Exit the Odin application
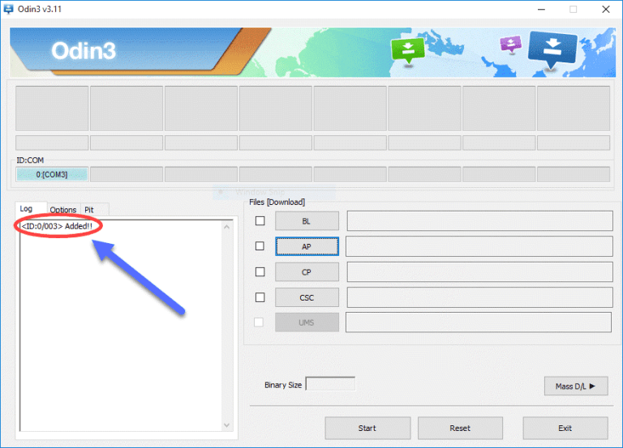Image resolution: width=623 pixels, height=448 pixels. (x=565, y=429)
